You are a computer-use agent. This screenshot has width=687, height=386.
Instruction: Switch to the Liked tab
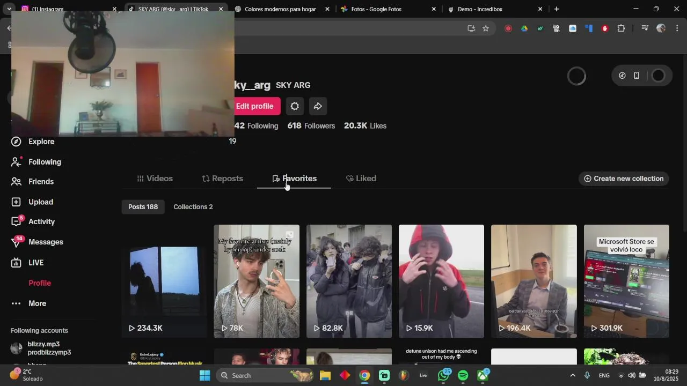(x=361, y=179)
